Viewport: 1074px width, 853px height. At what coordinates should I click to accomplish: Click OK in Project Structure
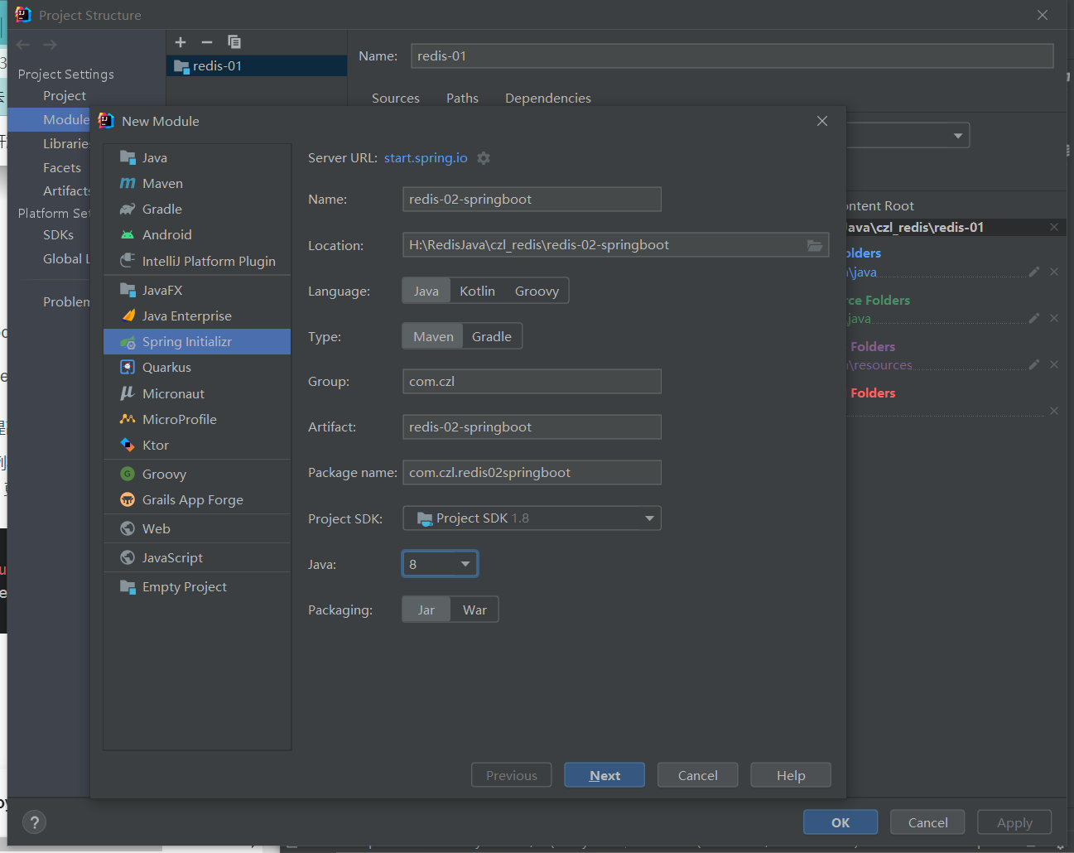pyautogui.click(x=840, y=822)
